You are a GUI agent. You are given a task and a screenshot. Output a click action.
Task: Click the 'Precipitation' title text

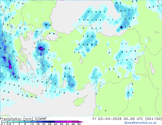11,119
